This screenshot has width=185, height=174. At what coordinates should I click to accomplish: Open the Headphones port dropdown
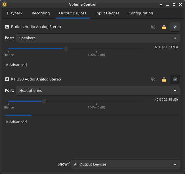coord(98,91)
